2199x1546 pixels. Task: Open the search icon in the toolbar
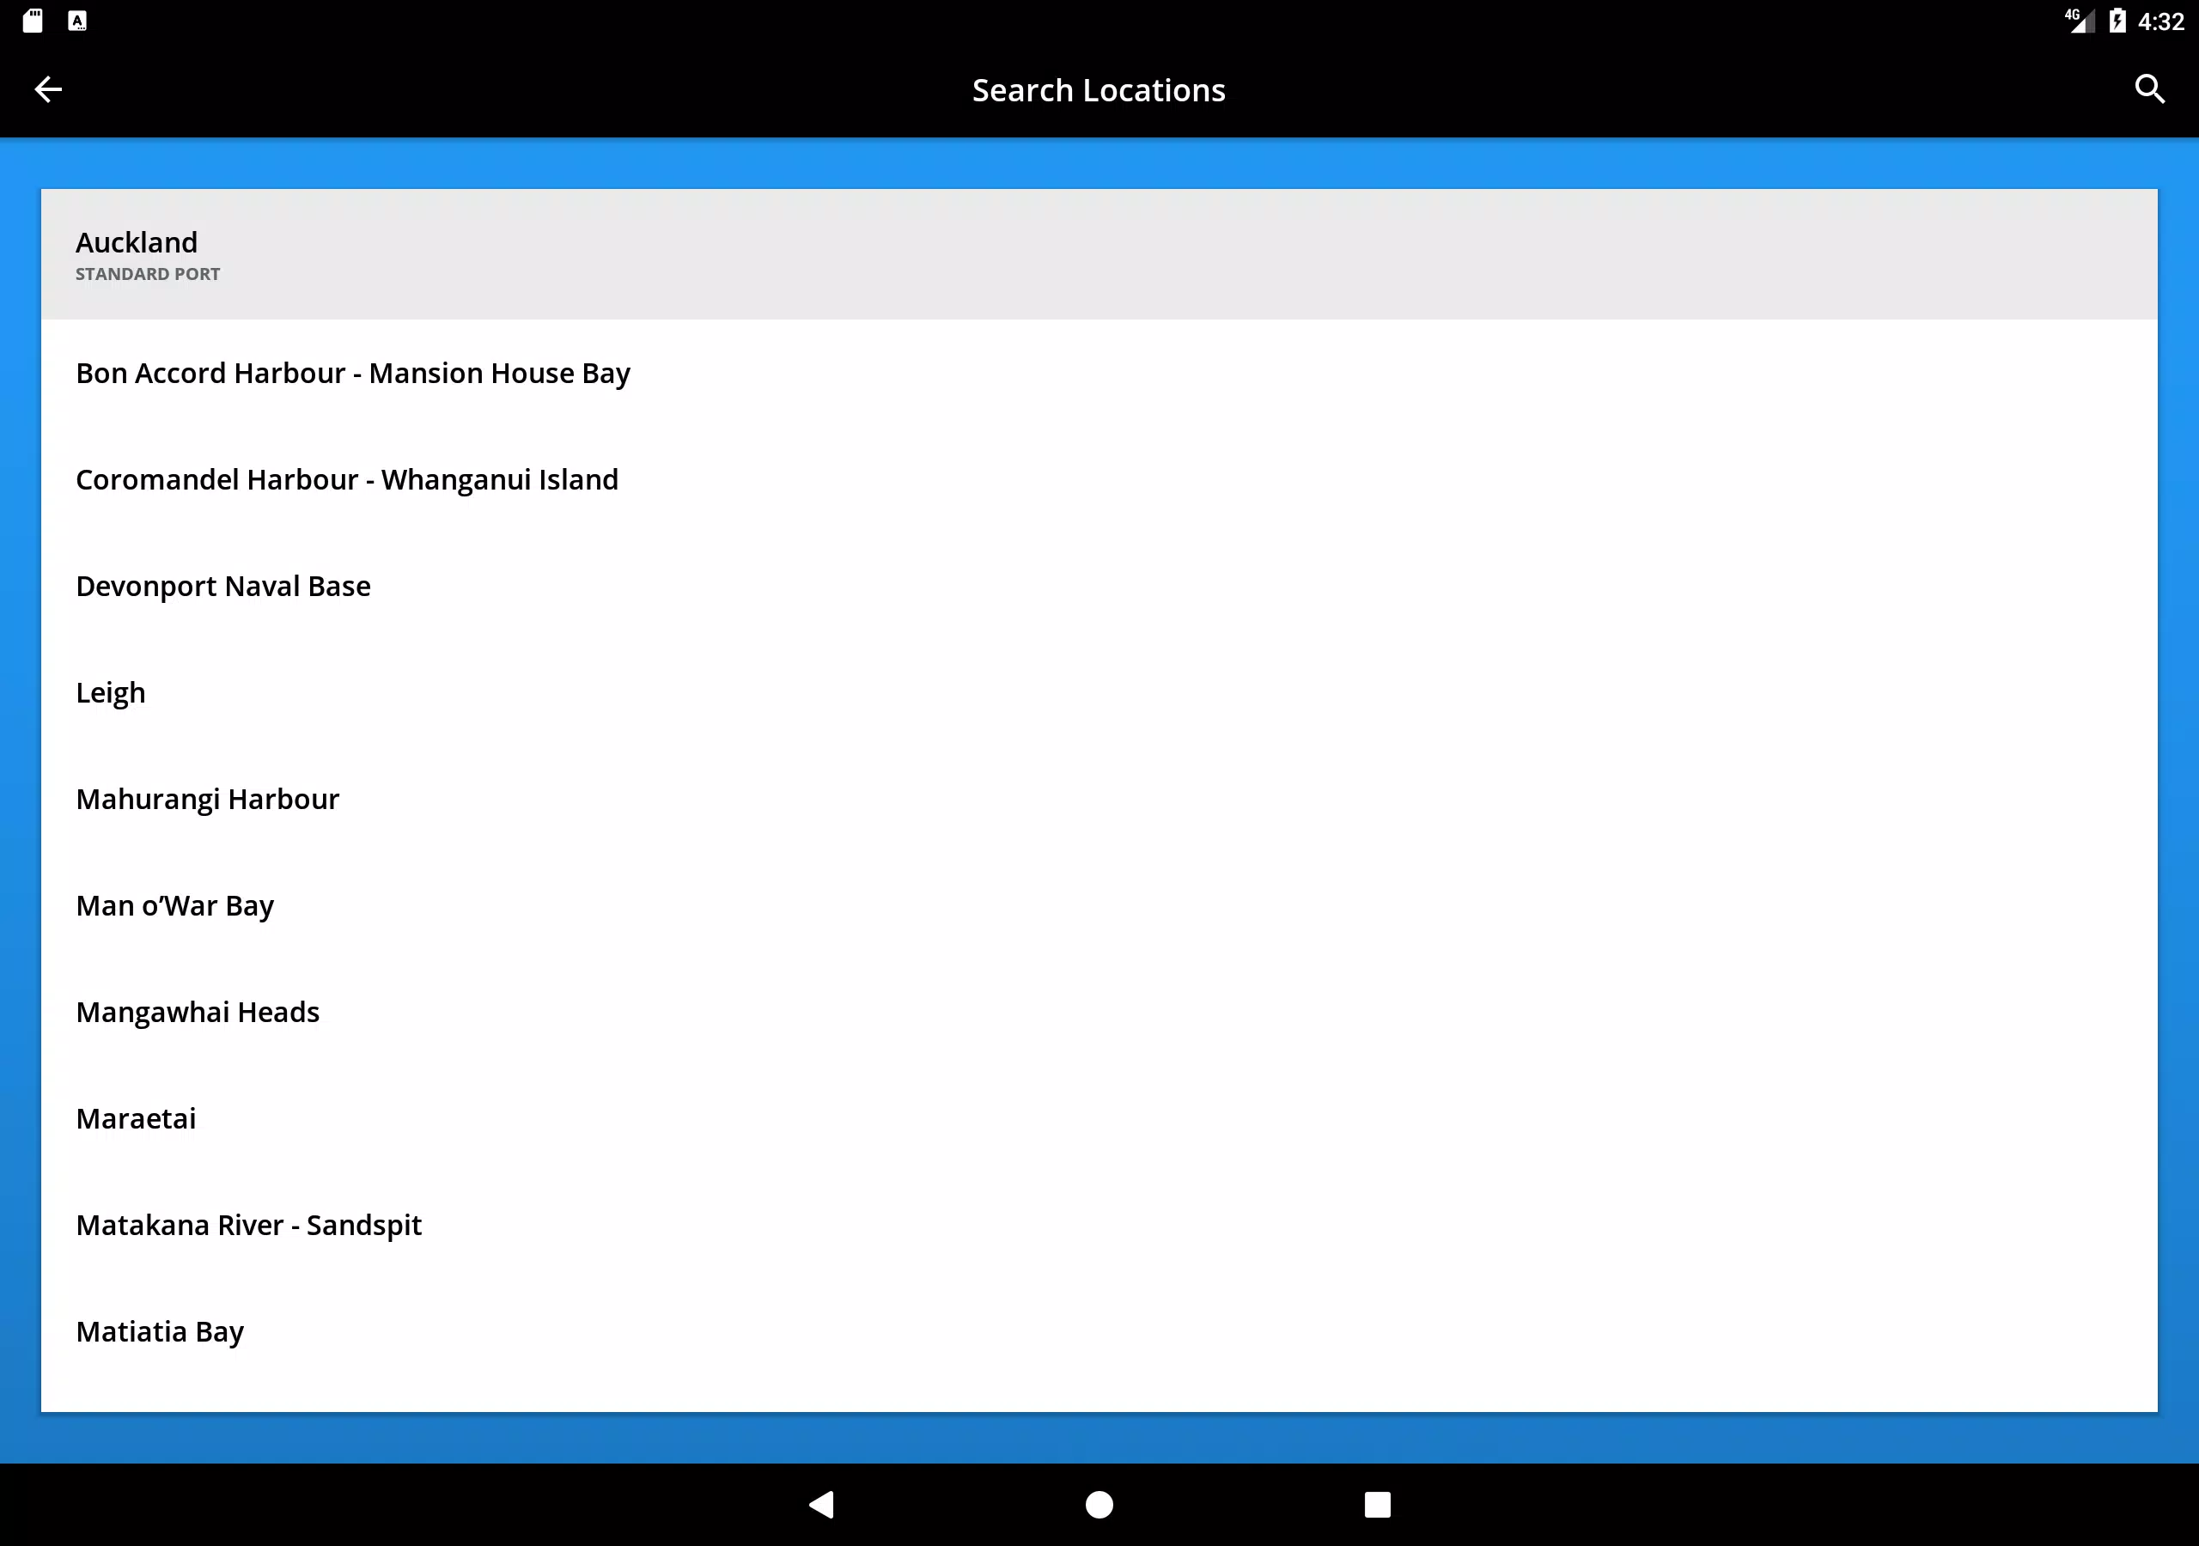2149,89
